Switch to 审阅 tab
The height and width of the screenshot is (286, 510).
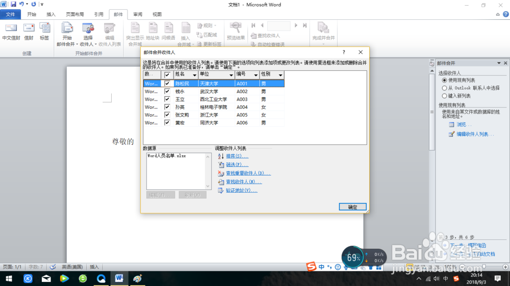point(138,14)
